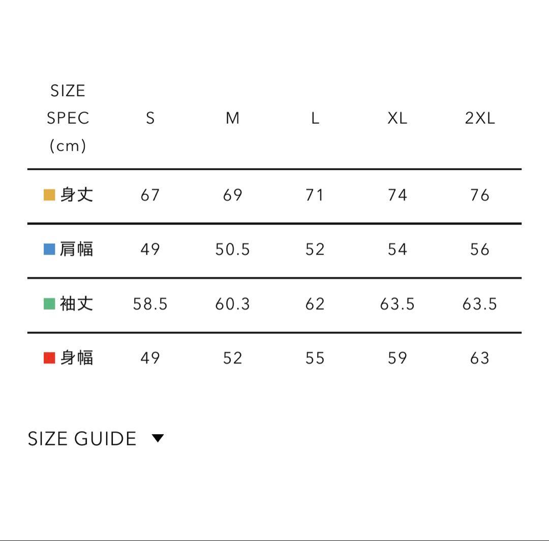Click the 身幅 row label
This screenshot has height=541, width=549.
[77, 358]
